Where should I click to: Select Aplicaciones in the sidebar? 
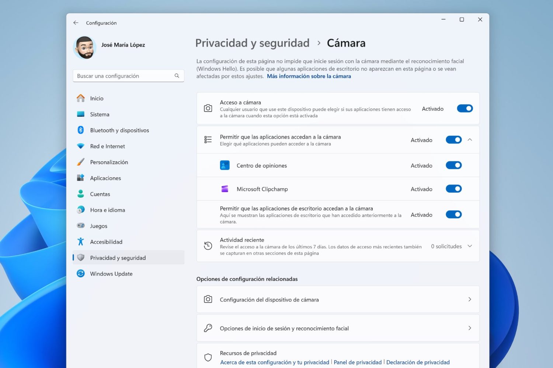[105, 178]
